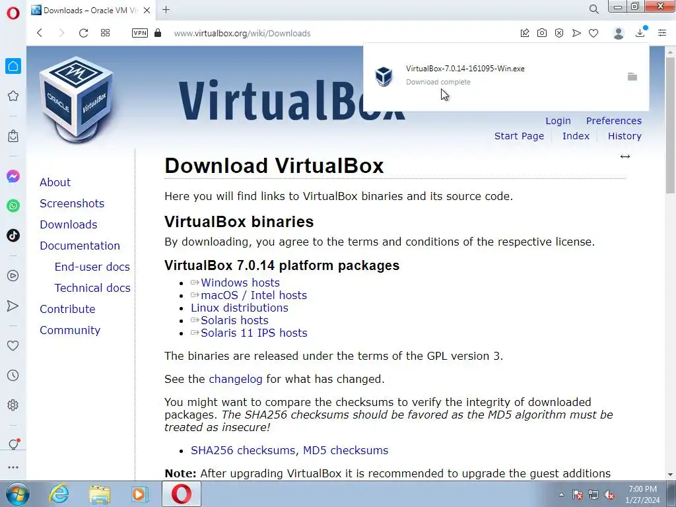Open sidebar History clock icon
Screen dimensions: 676x507
point(13,376)
